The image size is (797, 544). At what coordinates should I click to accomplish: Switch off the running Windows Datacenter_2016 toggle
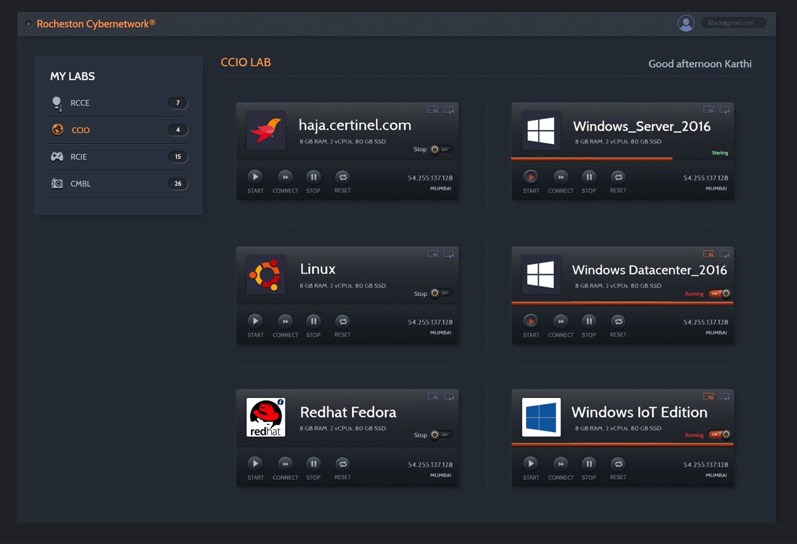719,293
